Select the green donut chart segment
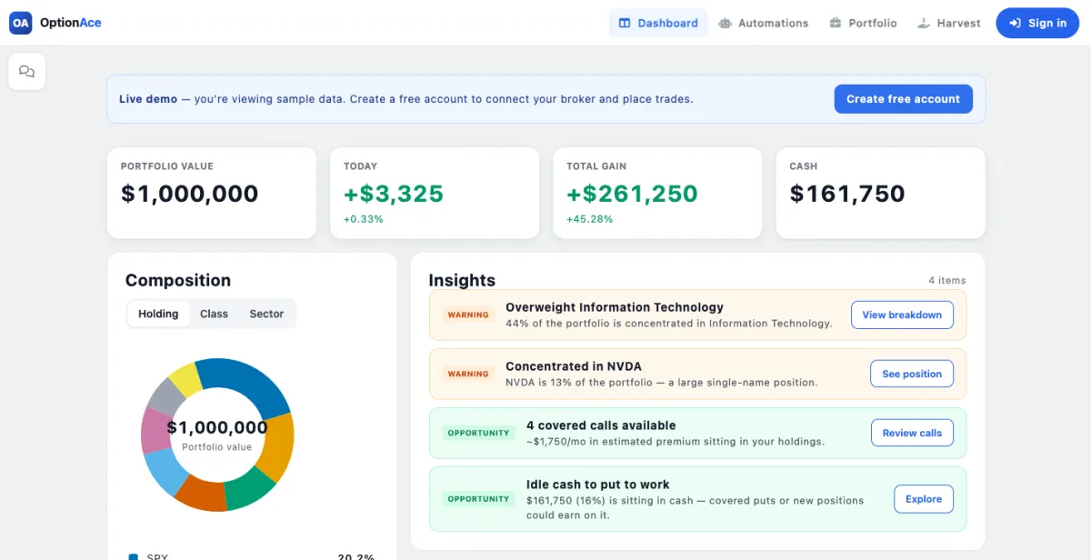This screenshot has height=560, width=1091. click(250, 489)
